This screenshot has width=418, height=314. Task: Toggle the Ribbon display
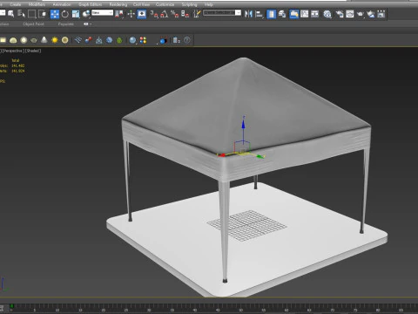point(293,14)
